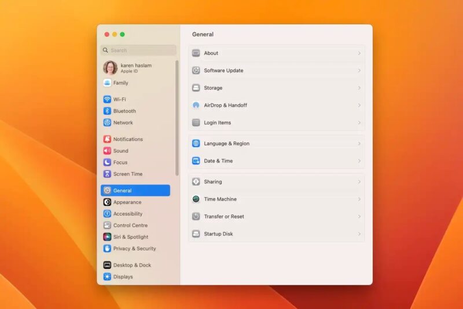Open the AirDrop & Handoff icon
Image resolution: width=463 pixels, height=309 pixels.
point(196,106)
